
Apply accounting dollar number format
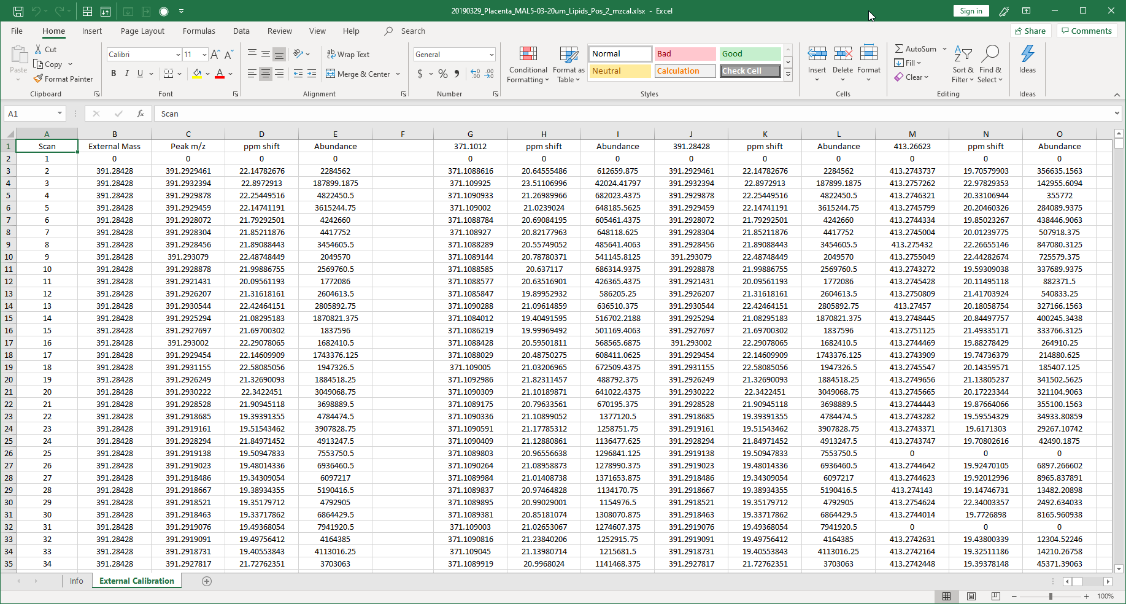tap(420, 74)
